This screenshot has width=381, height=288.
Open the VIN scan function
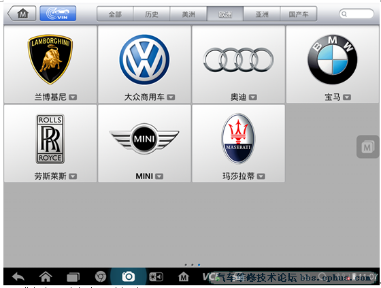58,14
